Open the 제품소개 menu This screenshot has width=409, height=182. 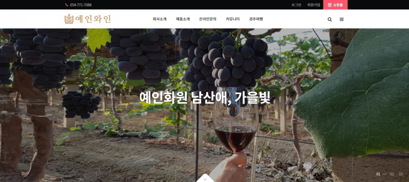(x=183, y=19)
